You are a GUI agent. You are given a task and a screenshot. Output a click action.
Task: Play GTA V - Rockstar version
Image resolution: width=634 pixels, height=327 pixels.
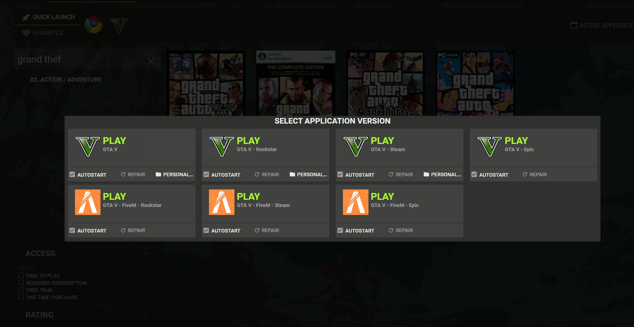pos(248,141)
